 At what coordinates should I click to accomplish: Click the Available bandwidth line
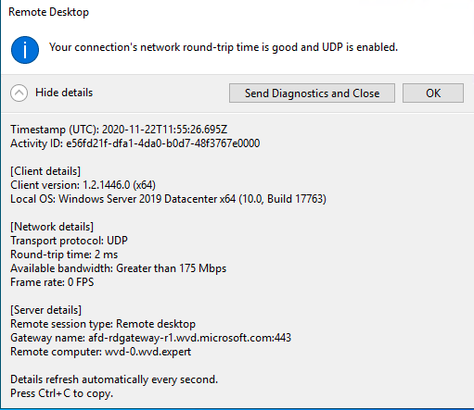pyautogui.click(x=119, y=268)
